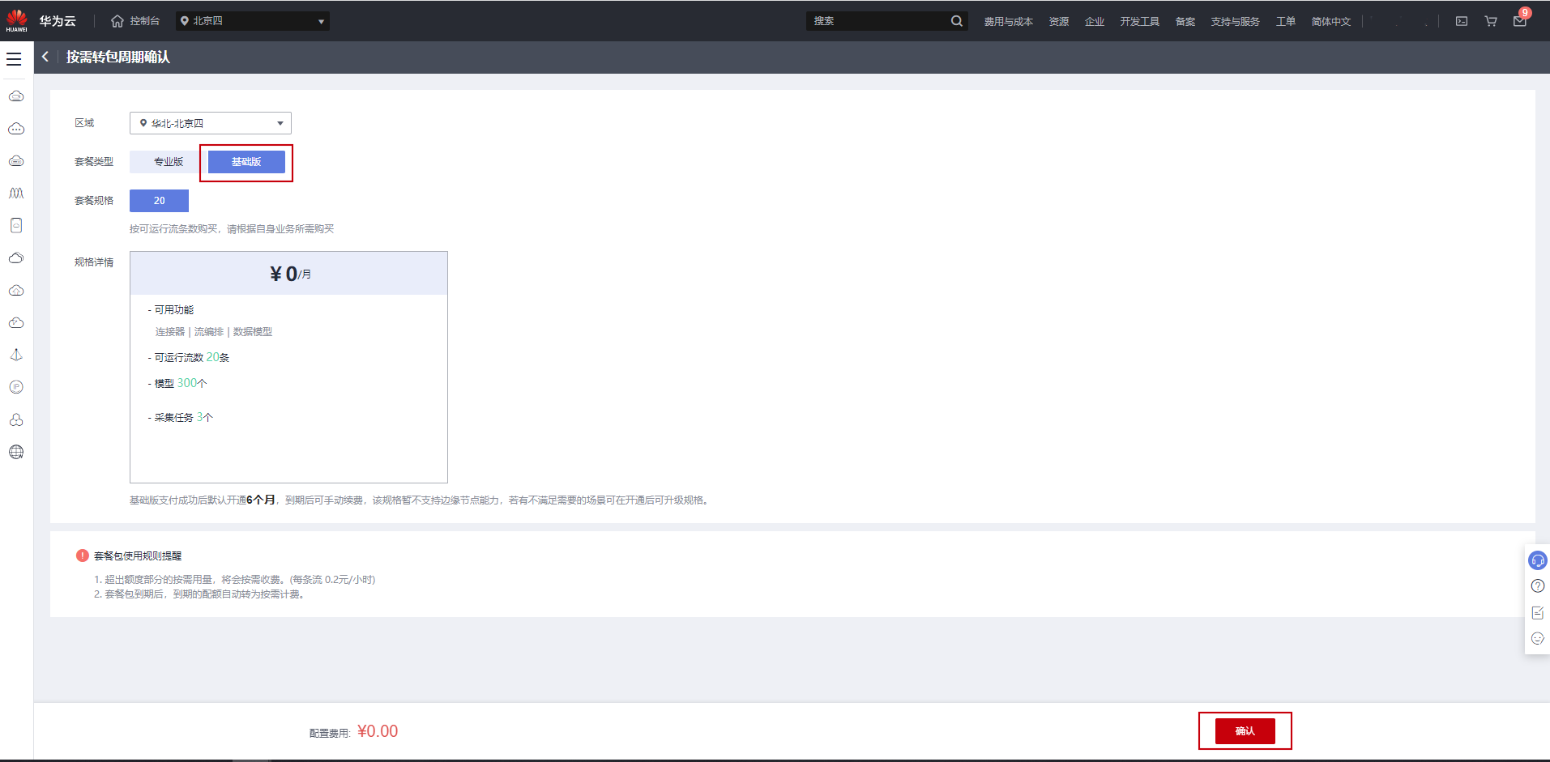Open the document with cloud sidebar icon
This screenshot has width=1550, height=762.
click(16, 226)
